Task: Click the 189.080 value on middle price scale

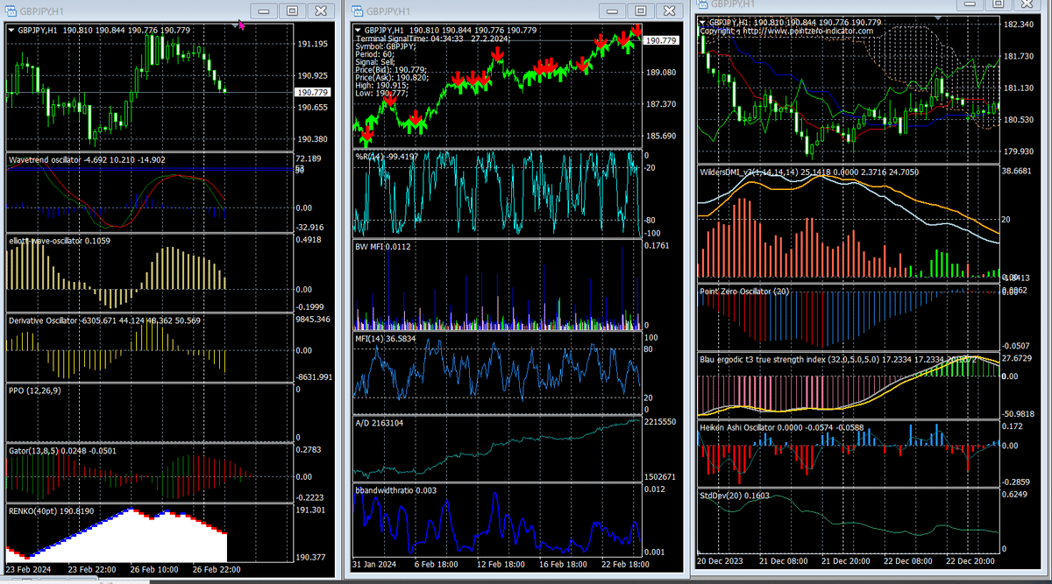Action: point(660,72)
